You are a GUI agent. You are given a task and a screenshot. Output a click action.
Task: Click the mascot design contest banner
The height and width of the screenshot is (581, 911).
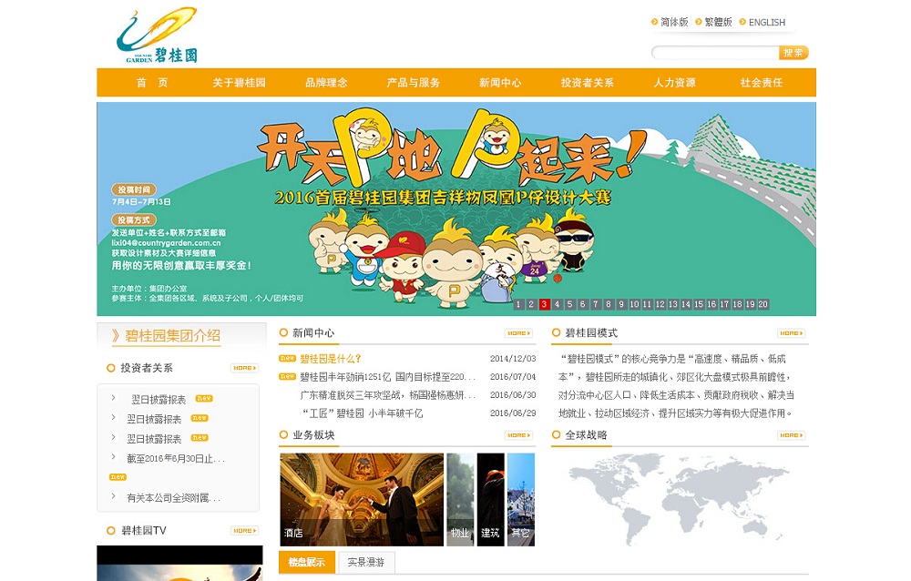[x=456, y=209]
